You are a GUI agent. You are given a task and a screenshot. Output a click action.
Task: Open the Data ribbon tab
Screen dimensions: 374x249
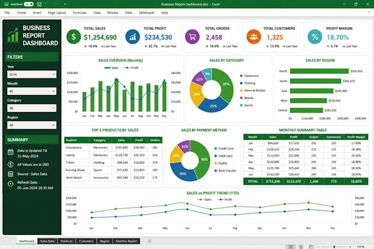97,13
